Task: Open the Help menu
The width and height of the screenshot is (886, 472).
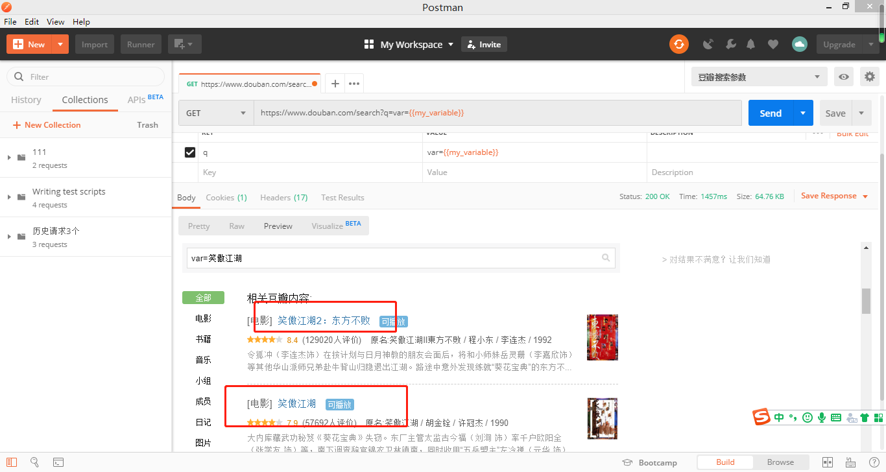Action: coord(81,21)
